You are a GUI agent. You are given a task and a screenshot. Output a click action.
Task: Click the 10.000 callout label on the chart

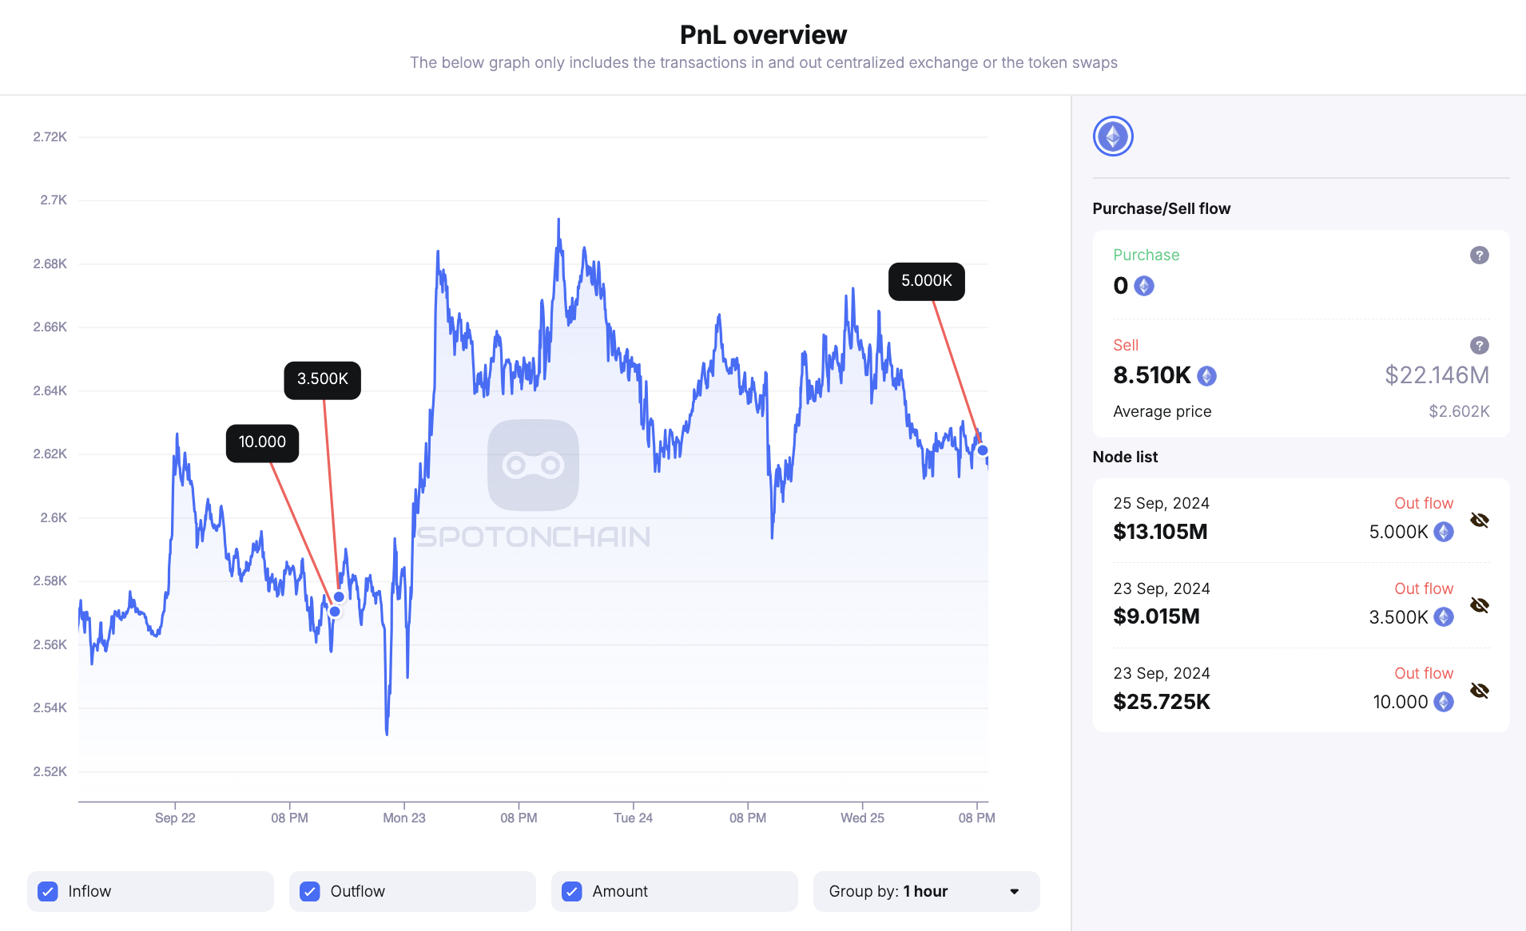(x=262, y=442)
